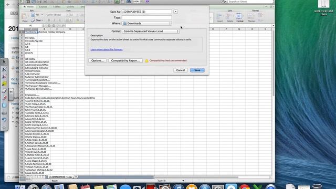Select the pink eraser tool in floating palette
This screenshot has height=189, width=336.
pyautogui.click(x=4, y=98)
